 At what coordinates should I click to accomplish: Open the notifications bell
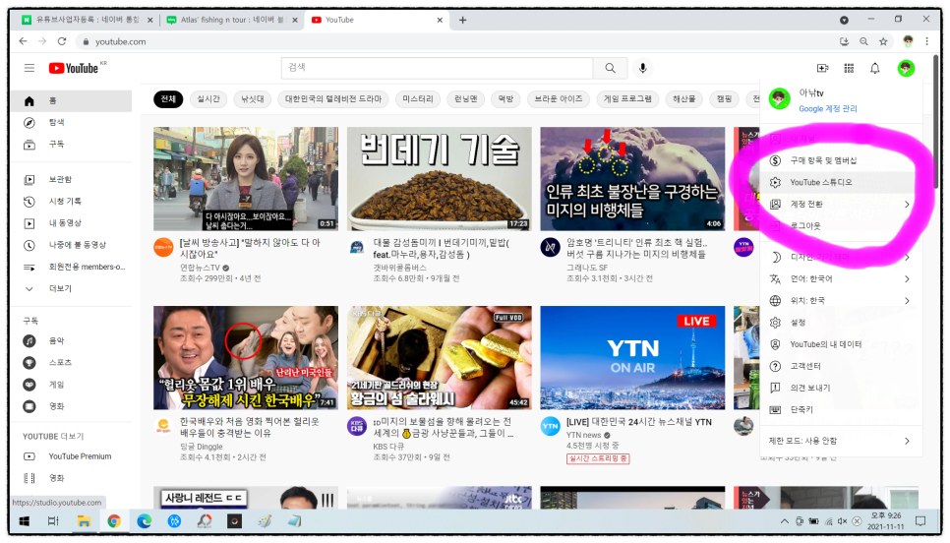pyautogui.click(x=875, y=69)
